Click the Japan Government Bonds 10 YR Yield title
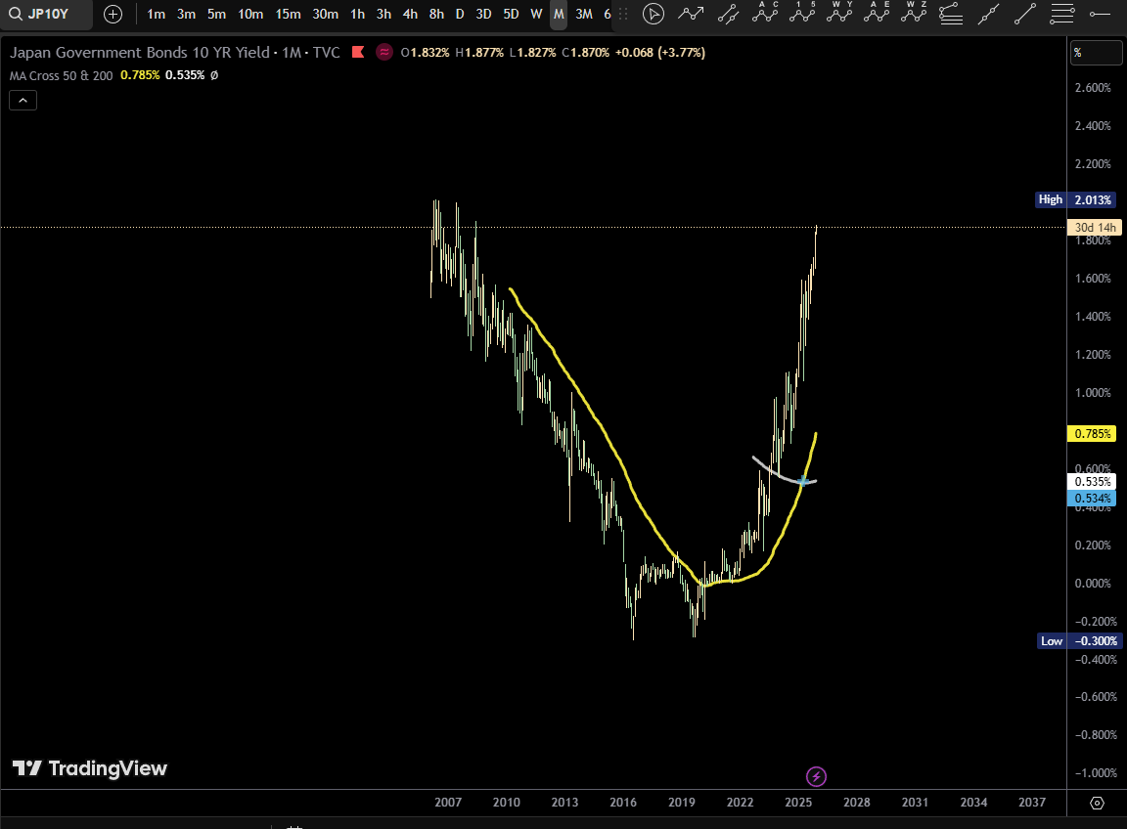 [x=140, y=52]
